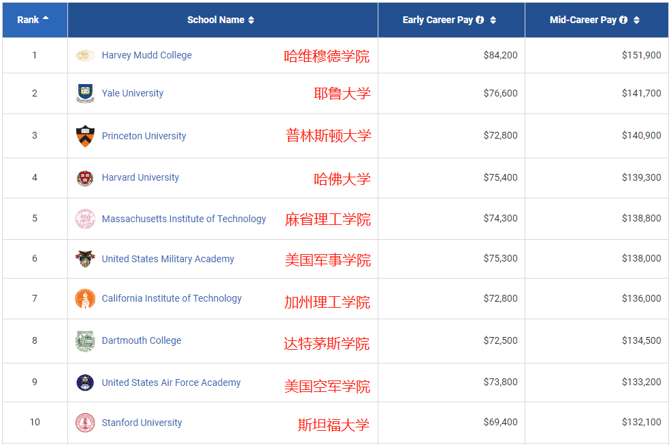Open the Mid-Career Pay info icon
Screen dimensions: 671x445
[x=623, y=20]
